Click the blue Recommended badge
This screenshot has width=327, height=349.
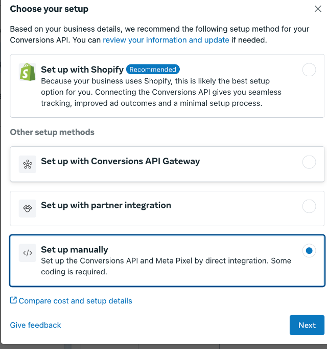click(x=153, y=70)
